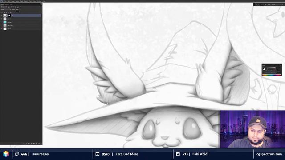Select the Layer 1 row
The image size is (285, 160).
pyautogui.click(x=22, y=19)
